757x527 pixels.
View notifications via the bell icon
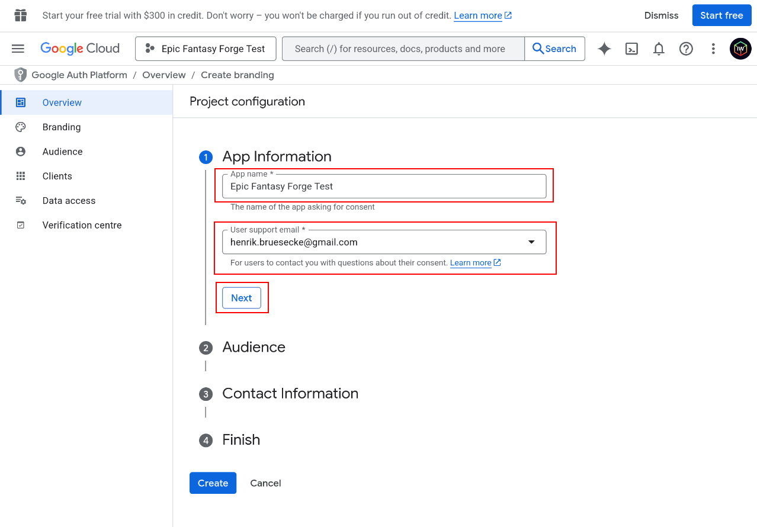tap(659, 49)
